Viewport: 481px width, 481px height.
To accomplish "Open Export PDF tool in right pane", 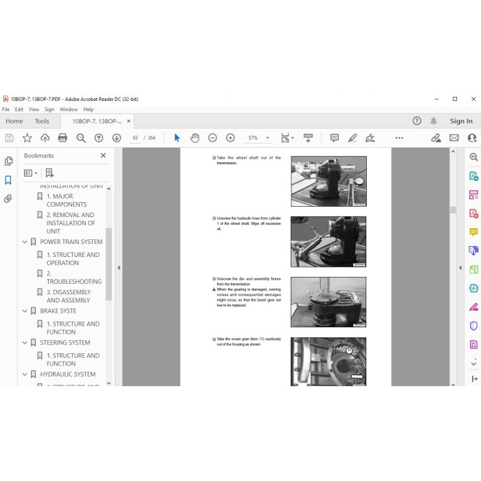I will [x=473, y=177].
